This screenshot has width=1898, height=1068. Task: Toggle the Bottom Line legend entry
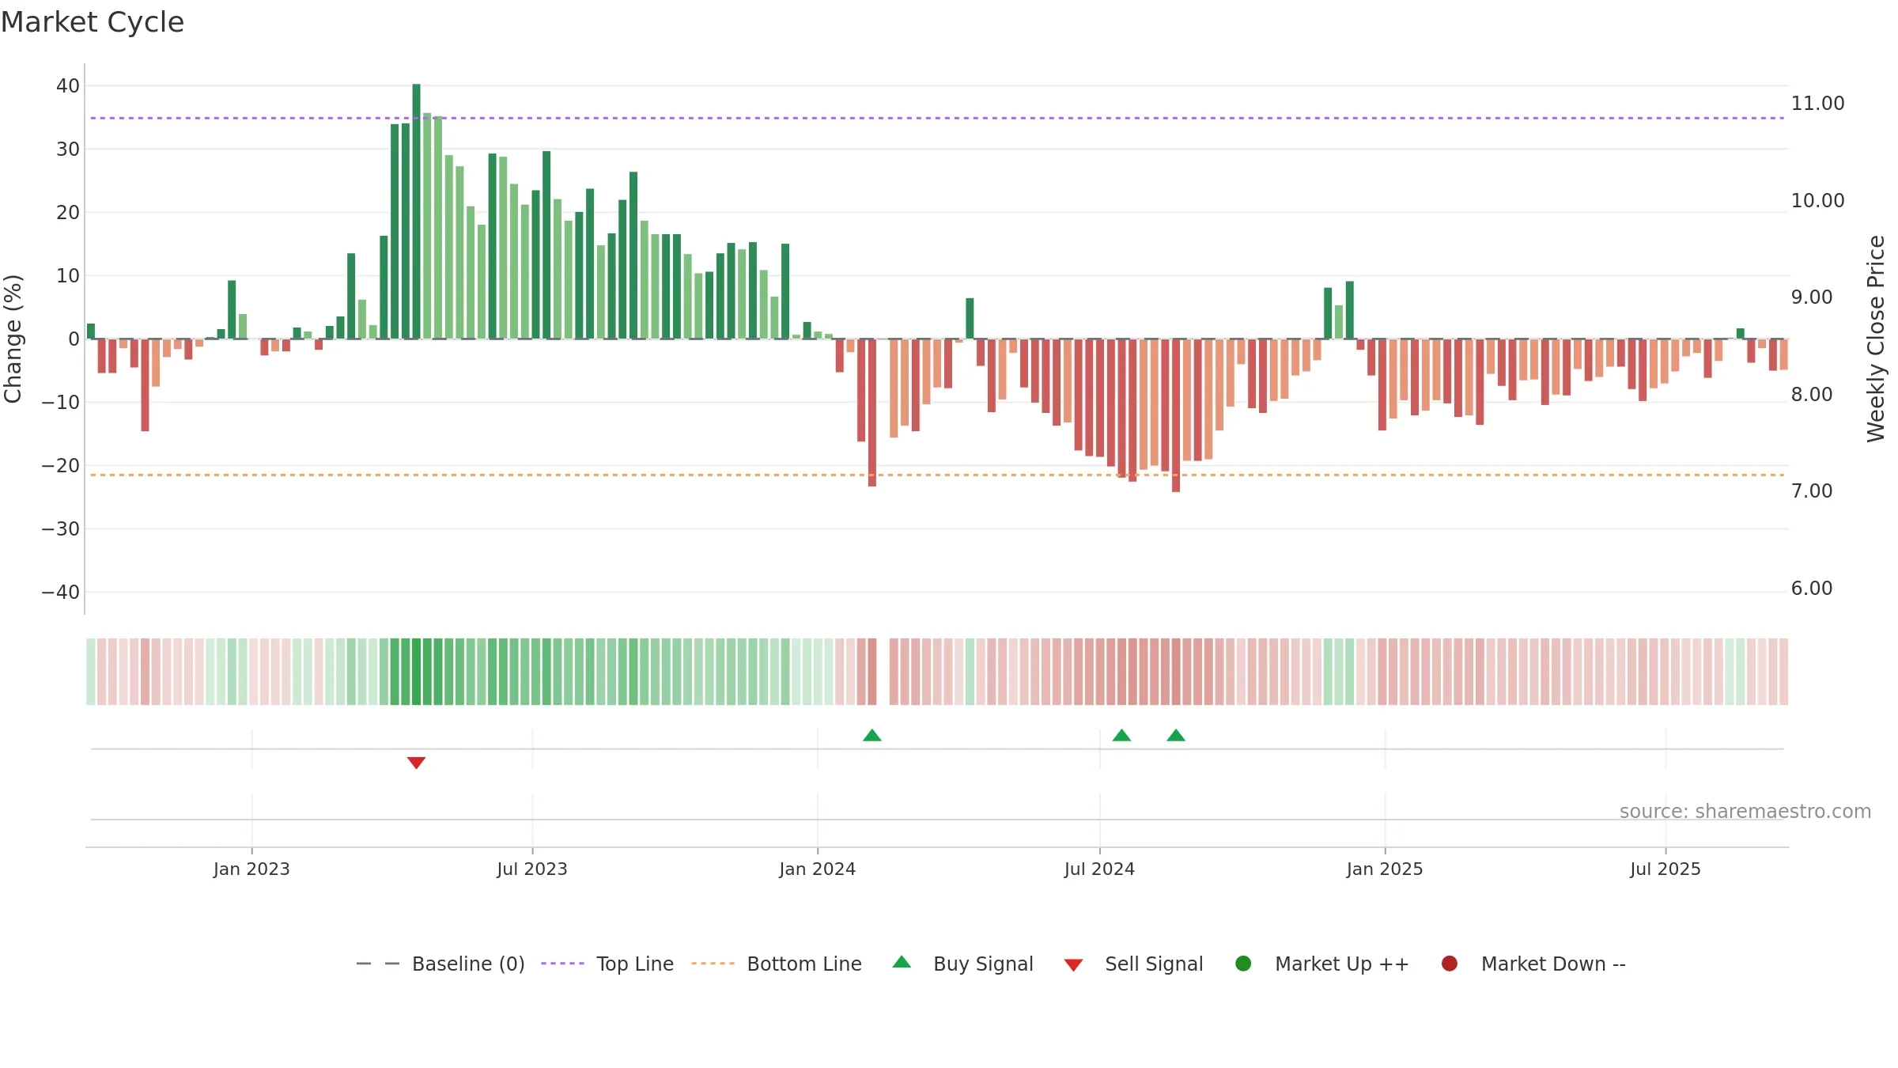pos(776,964)
